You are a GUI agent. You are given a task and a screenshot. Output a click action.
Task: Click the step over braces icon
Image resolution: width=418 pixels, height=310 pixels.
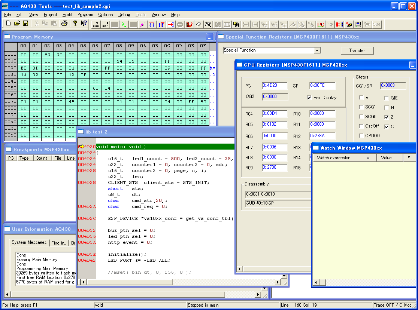coord(152,24)
